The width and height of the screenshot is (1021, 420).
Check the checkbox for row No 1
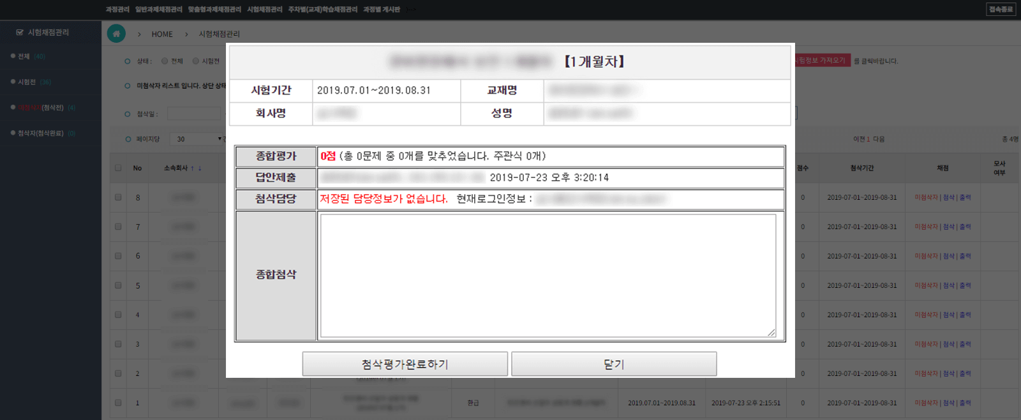[118, 403]
